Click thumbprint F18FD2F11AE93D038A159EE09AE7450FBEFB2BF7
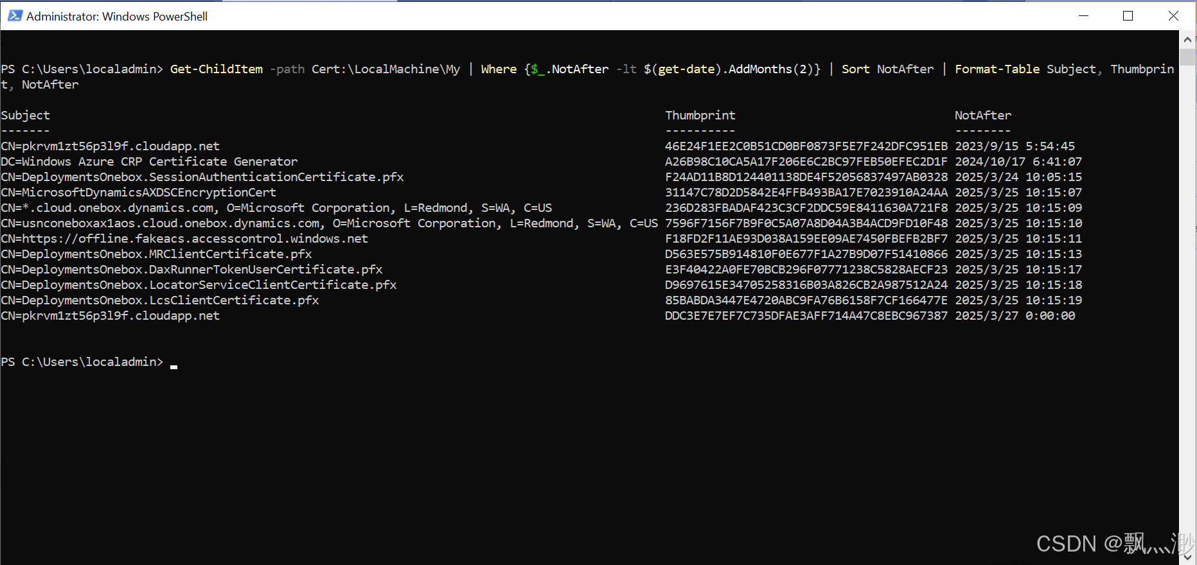Image resolution: width=1197 pixels, height=565 pixels. pyautogui.click(x=806, y=239)
